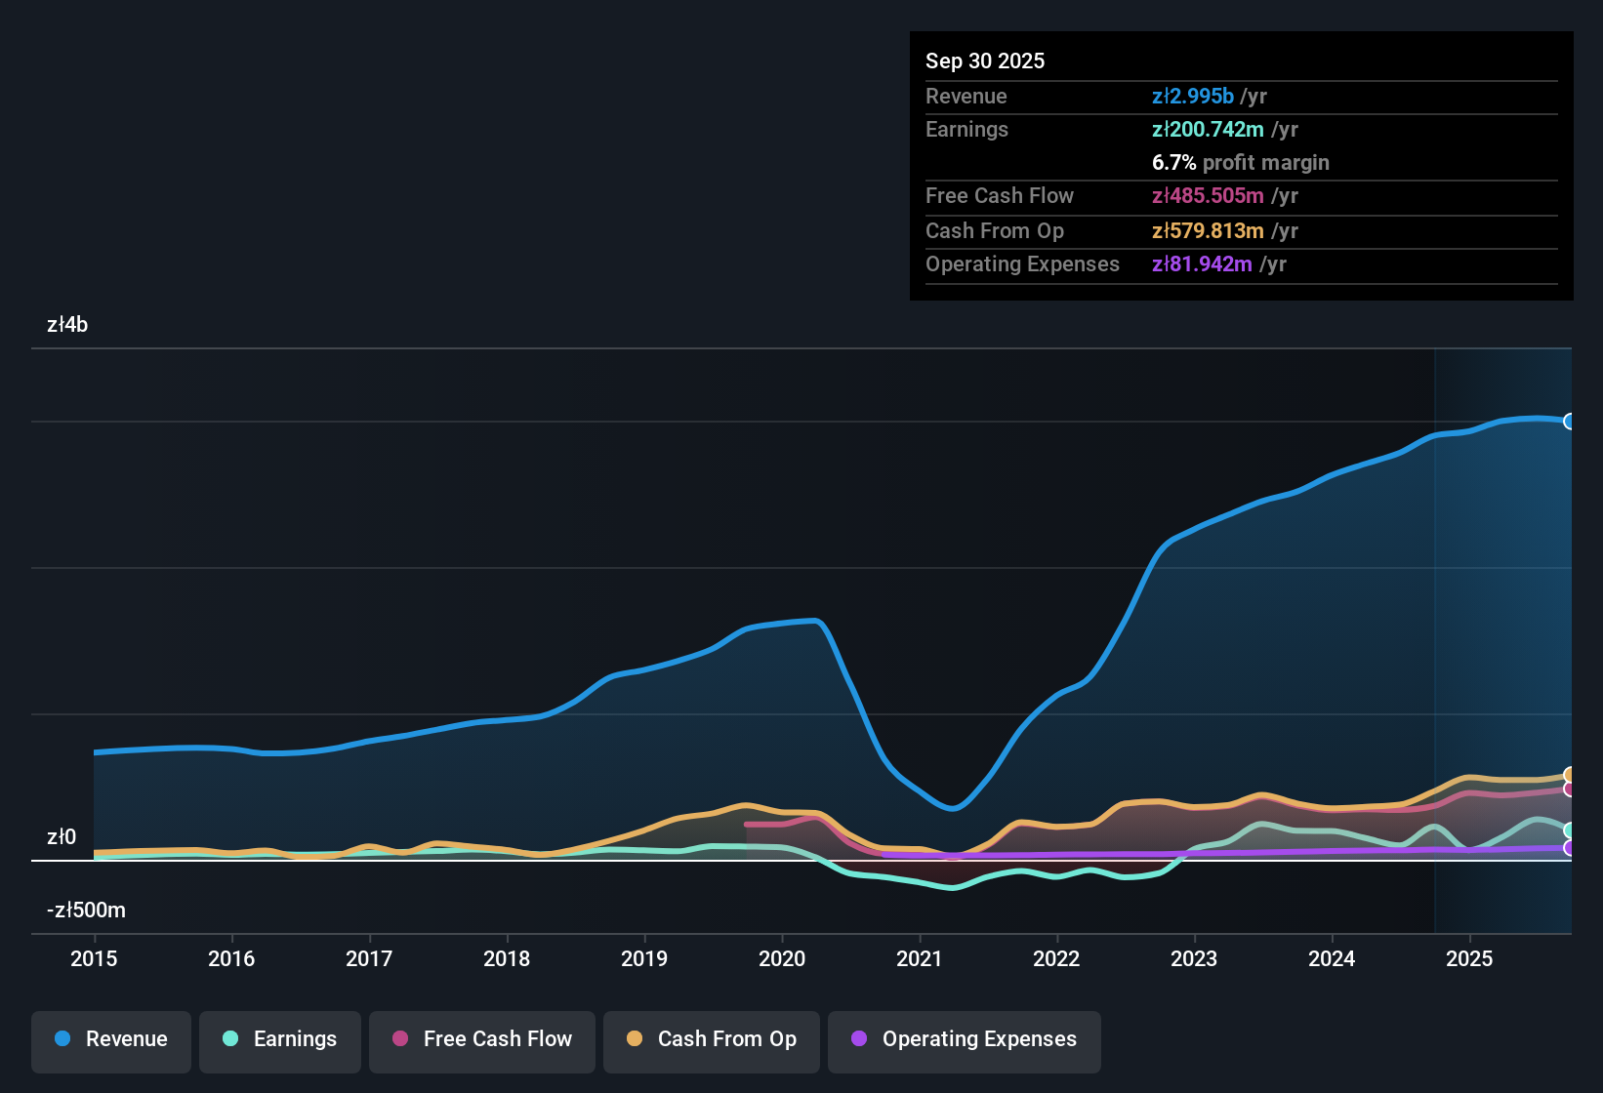Click the zł2.995b Revenue value link
This screenshot has width=1603, height=1093.
[1193, 96]
